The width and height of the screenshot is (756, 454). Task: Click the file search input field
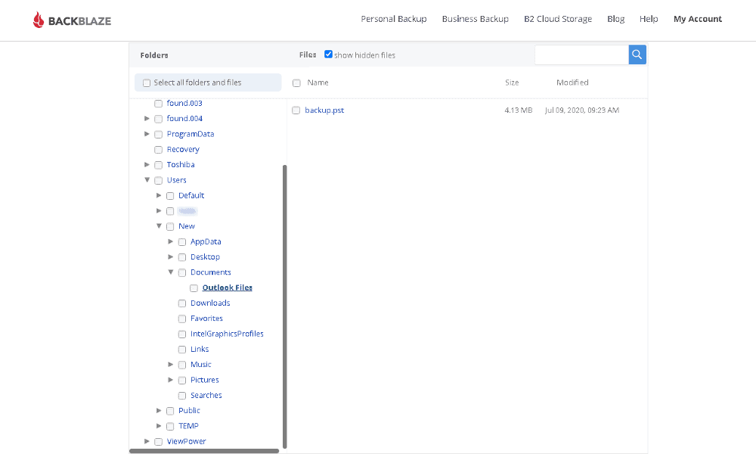581,54
